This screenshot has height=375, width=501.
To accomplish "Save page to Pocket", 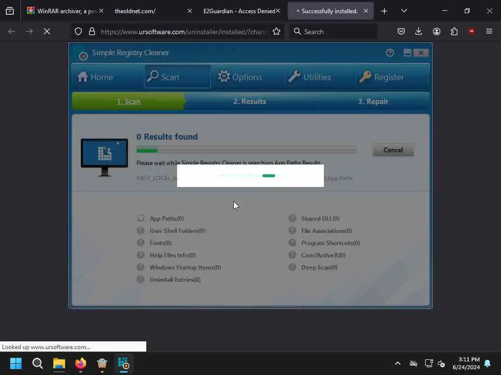I will [401, 31].
